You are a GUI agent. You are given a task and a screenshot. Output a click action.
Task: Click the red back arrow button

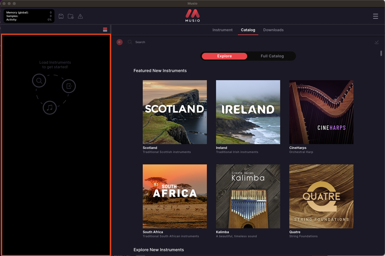point(120,42)
